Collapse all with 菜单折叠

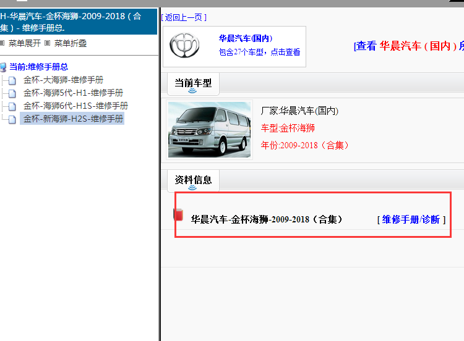(71, 43)
